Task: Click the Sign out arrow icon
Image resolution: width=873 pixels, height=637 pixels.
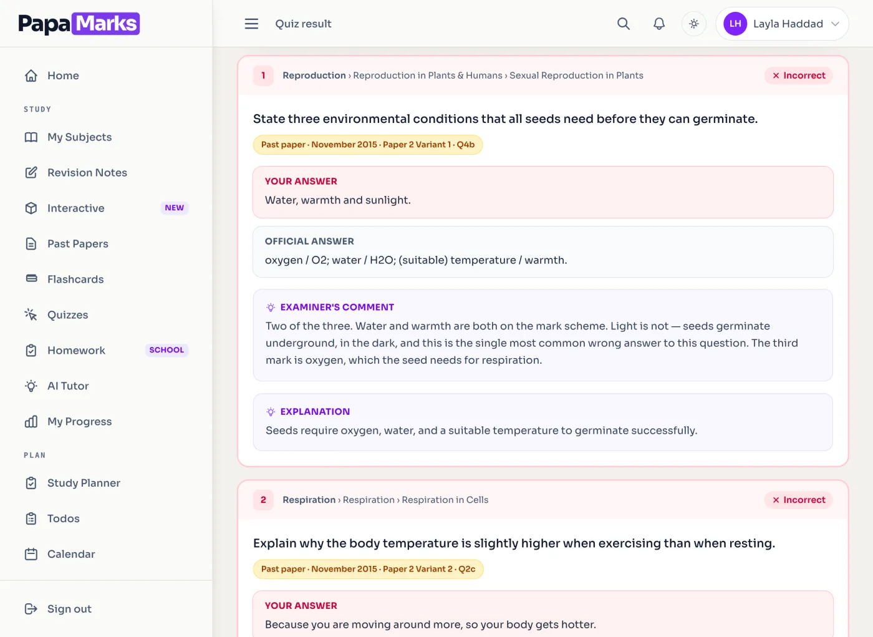Action: tap(31, 609)
